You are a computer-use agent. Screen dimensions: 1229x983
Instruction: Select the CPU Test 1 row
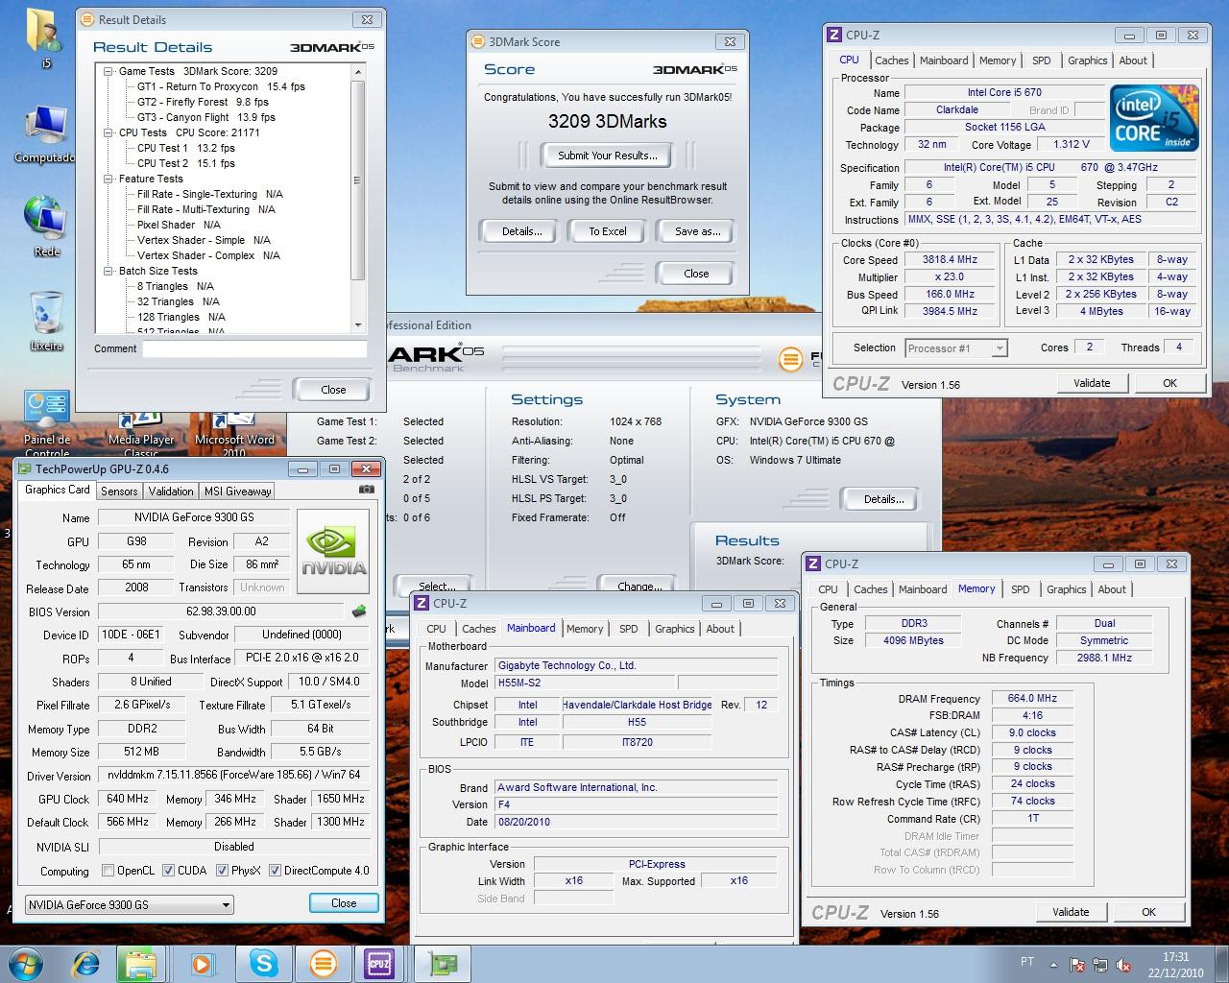coord(186,148)
